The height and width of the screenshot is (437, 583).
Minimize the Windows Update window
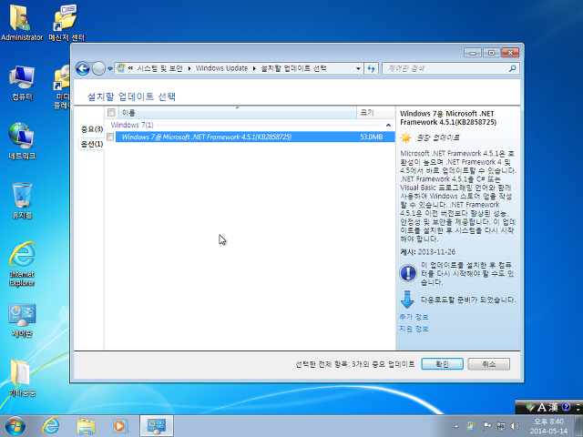[x=473, y=53]
